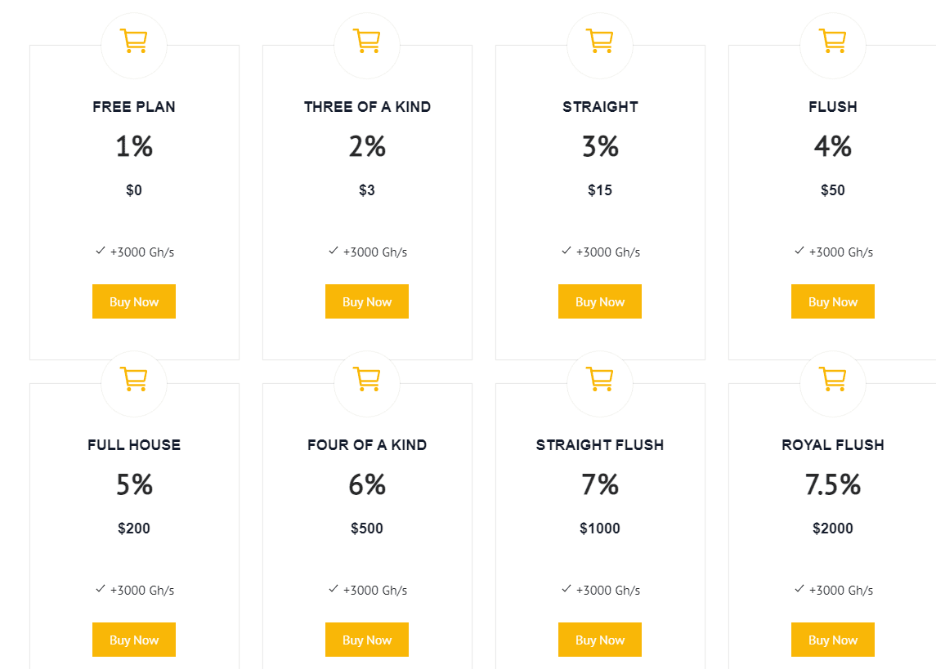Buy the Free Plan for $0
The height and width of the screenshot is (669, 936).
point(134,301)
